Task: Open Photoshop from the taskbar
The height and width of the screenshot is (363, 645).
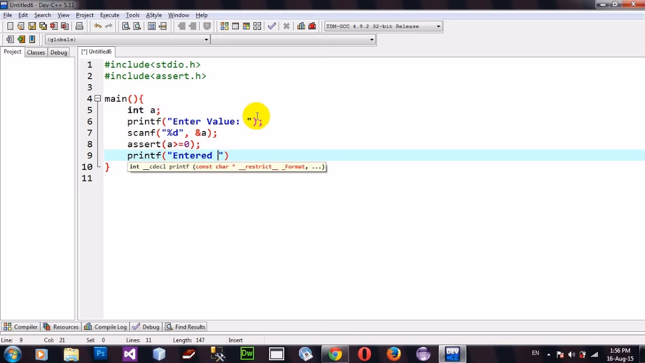Action: pyautogui.click(x=100, y=354)
